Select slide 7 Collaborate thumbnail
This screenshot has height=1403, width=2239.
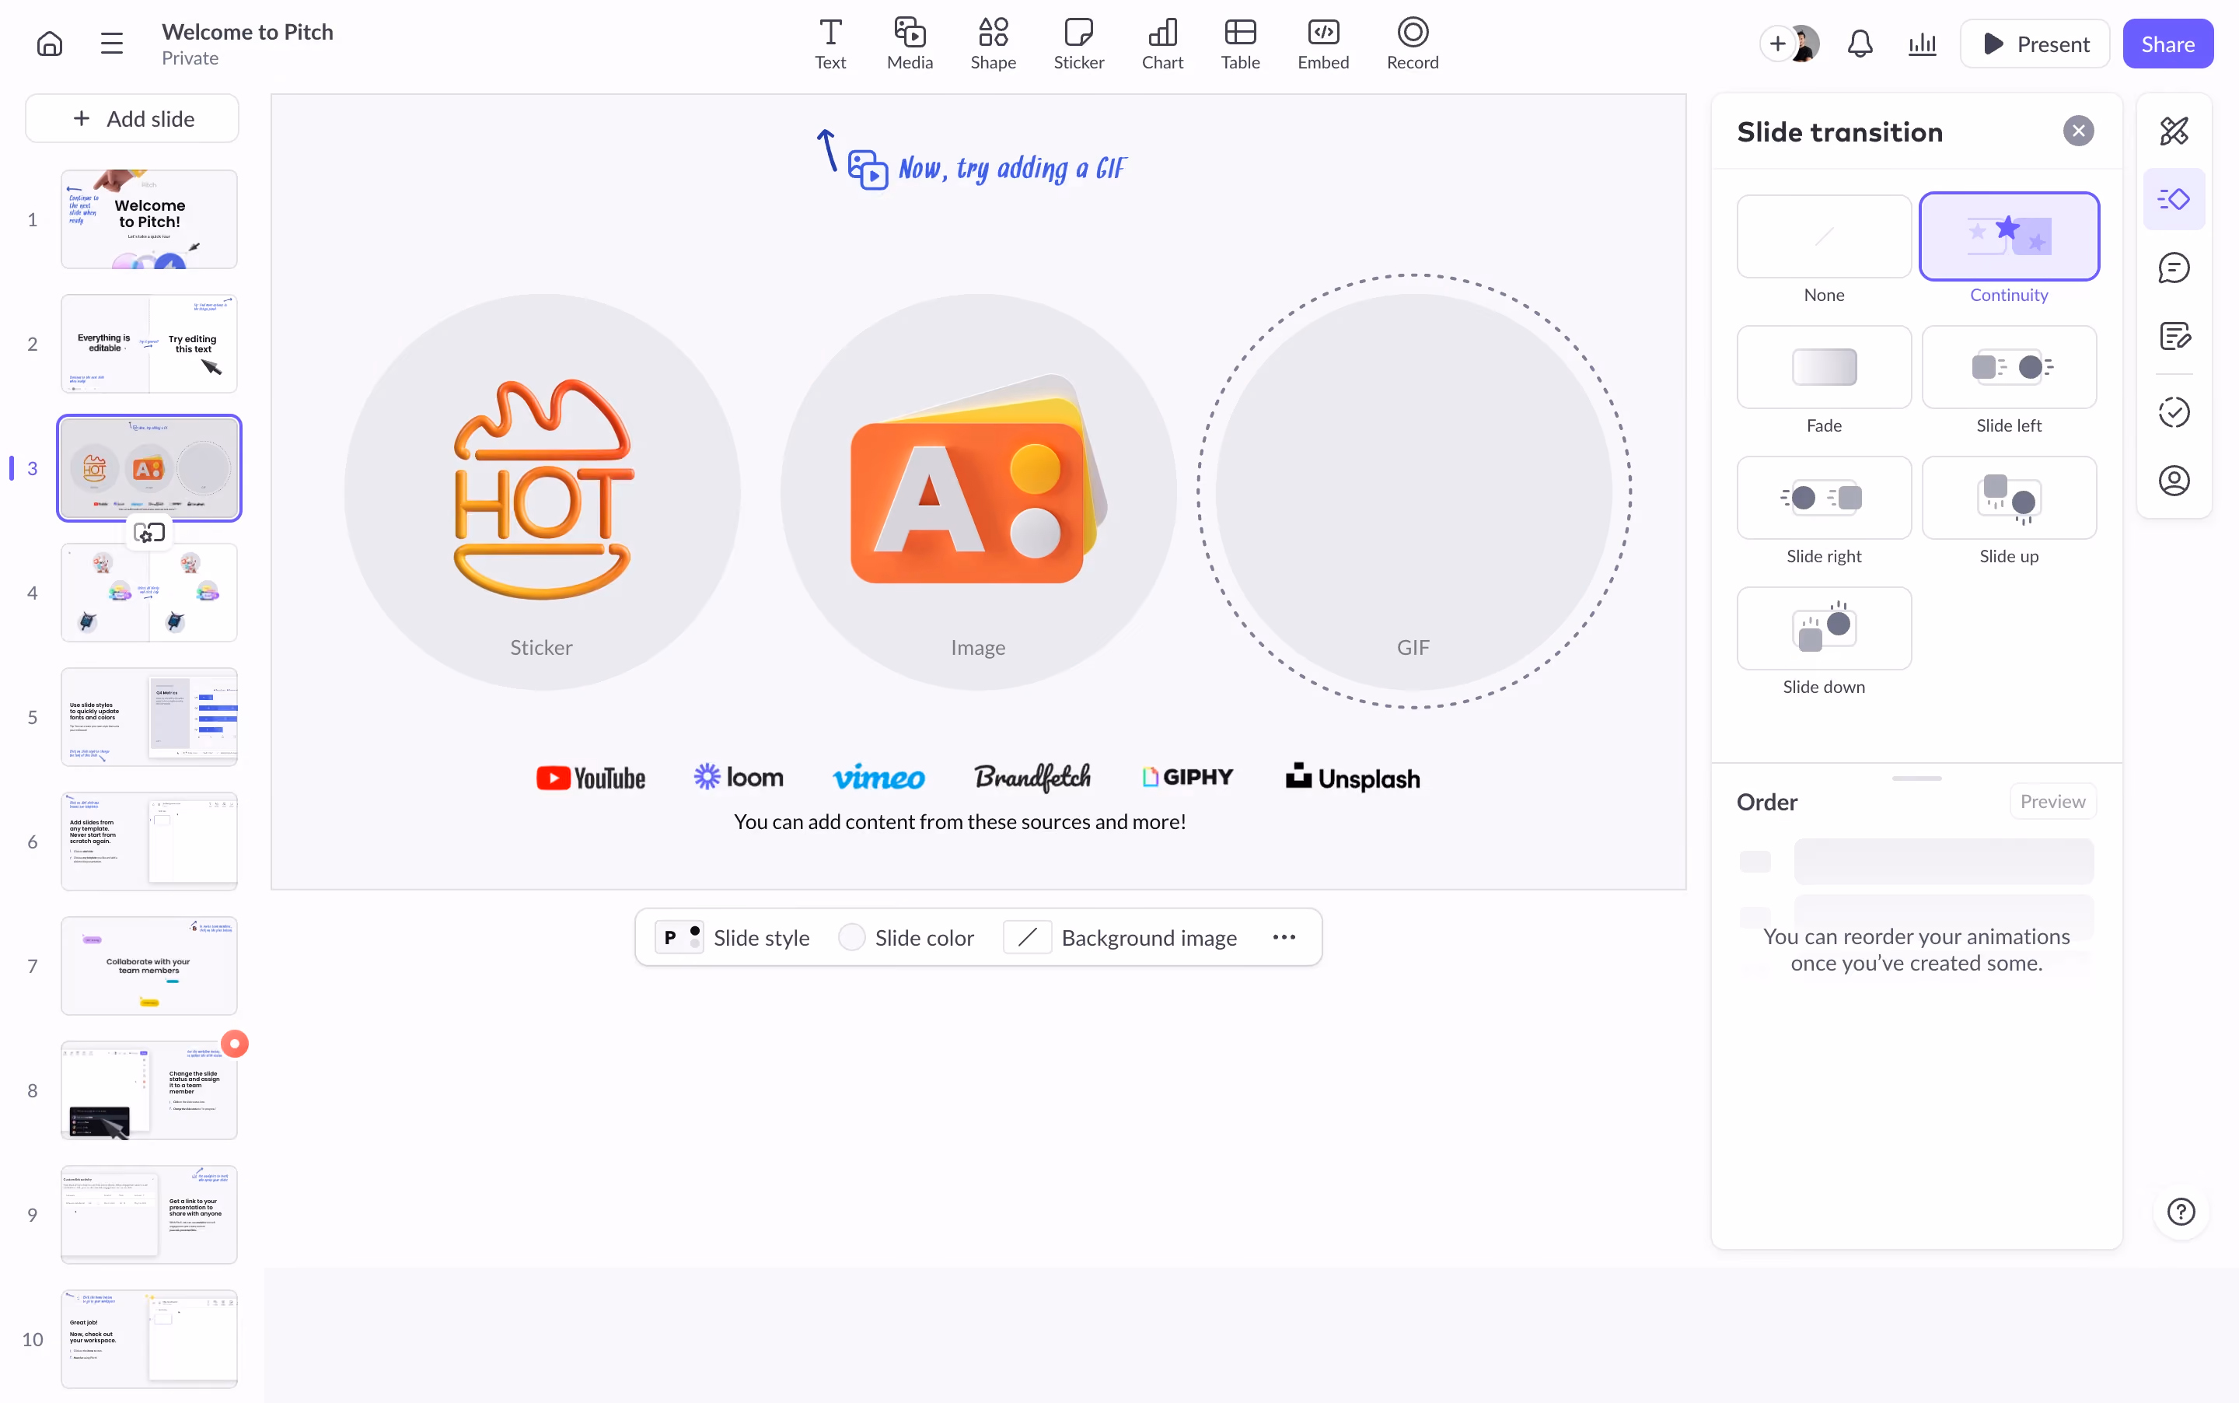(x=149, y=966)
